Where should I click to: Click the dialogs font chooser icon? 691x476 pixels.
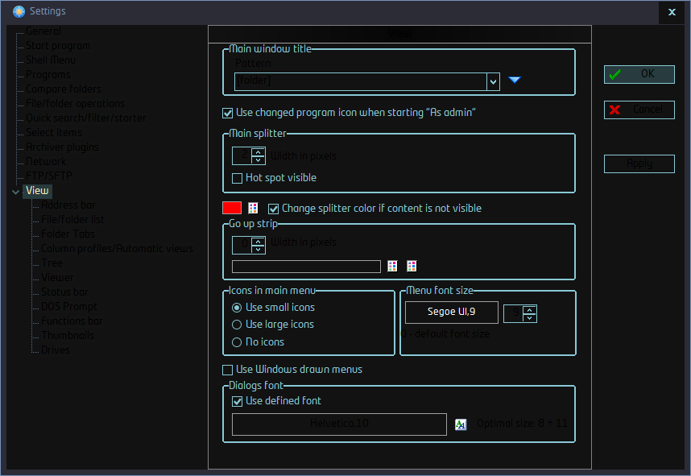click(461, 424)
